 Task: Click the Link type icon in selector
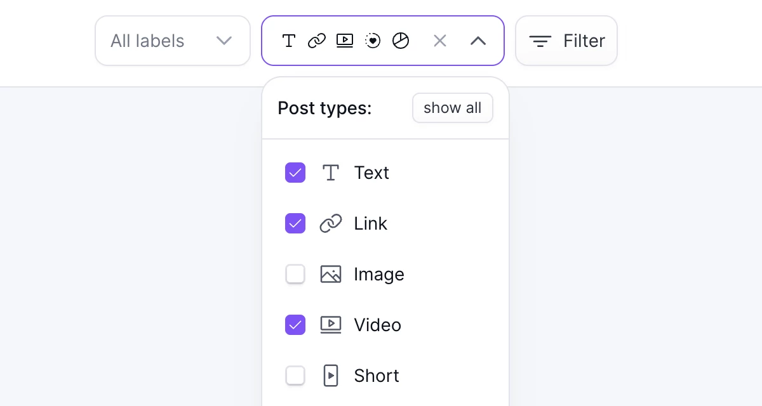point(317,41)
